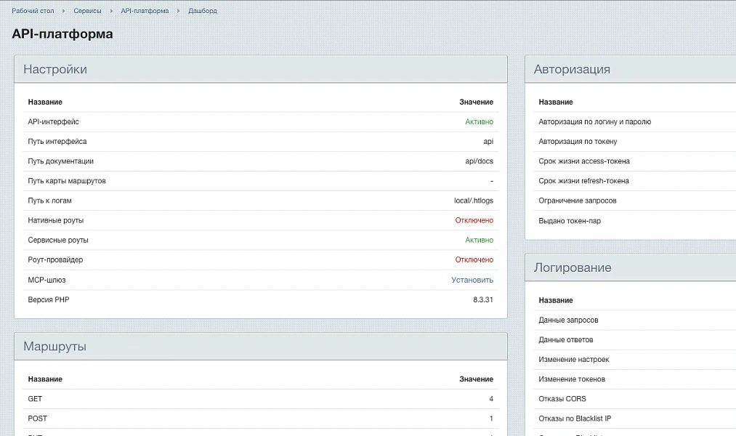This screenshot has width=736, height=436.
Task: Click the local/.htlogs value
Action: [474, 201]
